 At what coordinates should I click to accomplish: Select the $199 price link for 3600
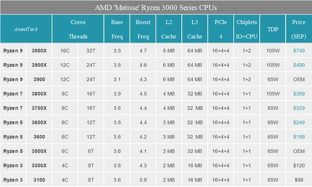[299, 136]
